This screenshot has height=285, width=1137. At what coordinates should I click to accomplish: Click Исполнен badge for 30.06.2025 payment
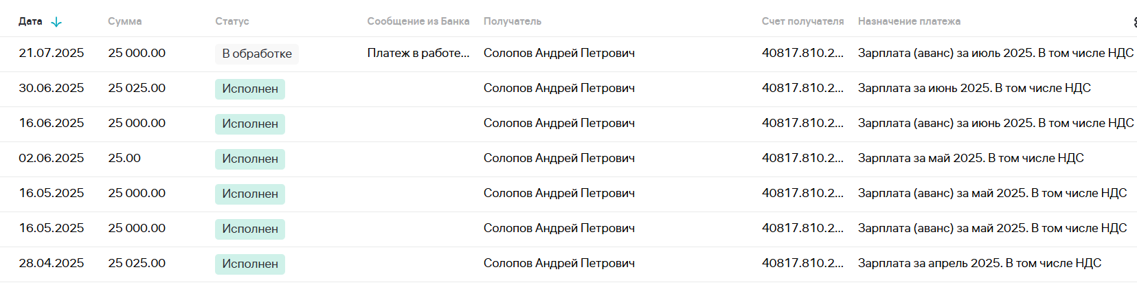250,89
